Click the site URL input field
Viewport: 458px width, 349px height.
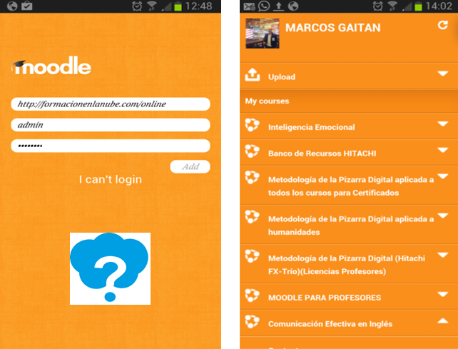pos(110,104)
